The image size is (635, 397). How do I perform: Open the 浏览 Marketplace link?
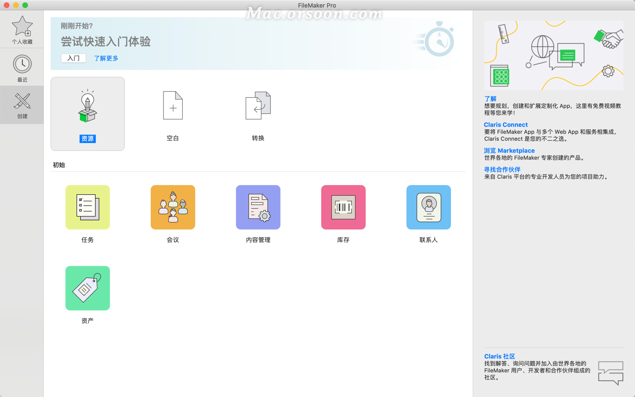509,150
